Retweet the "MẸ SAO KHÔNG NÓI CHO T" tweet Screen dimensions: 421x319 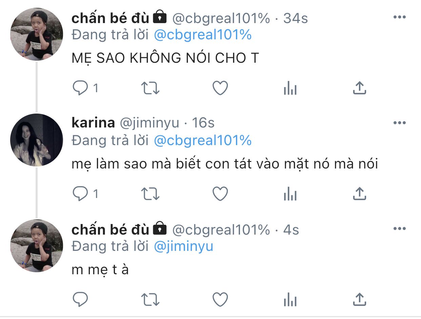click(x=150, y=88)
